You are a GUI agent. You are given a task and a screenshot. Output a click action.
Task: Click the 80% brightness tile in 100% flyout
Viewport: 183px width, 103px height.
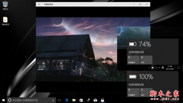pyautogui.click(x=146, y=92)
